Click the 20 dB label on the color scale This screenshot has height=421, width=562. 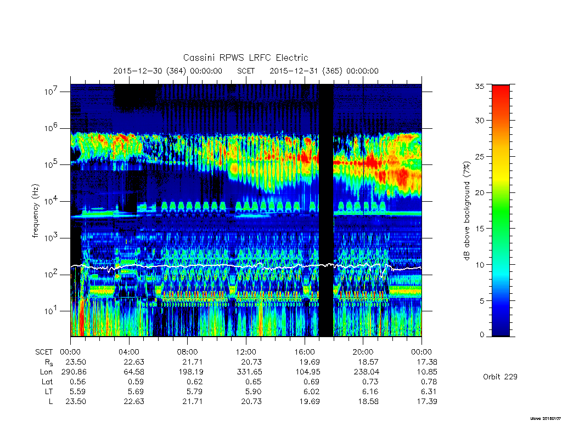[x=479, y=192]
